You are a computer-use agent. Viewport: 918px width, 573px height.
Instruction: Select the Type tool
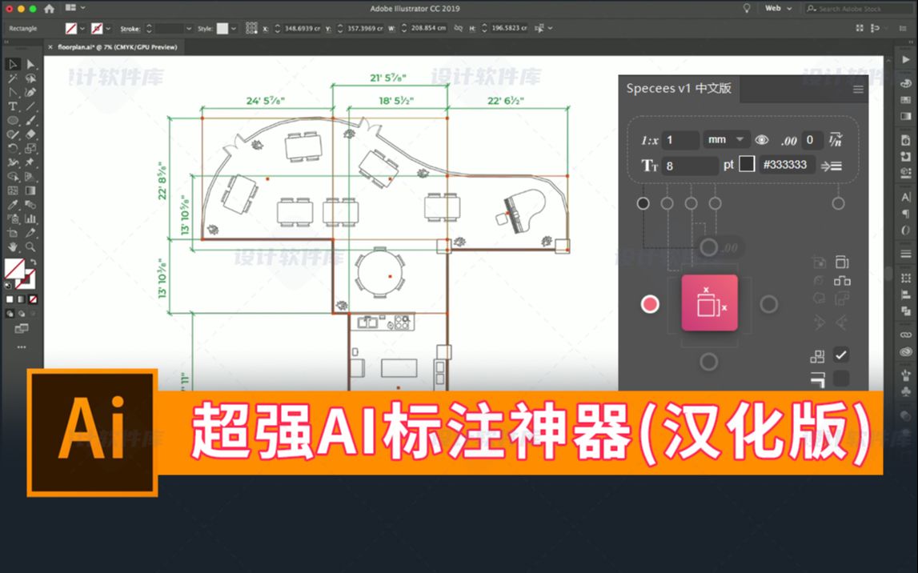(x=12, y=106)
